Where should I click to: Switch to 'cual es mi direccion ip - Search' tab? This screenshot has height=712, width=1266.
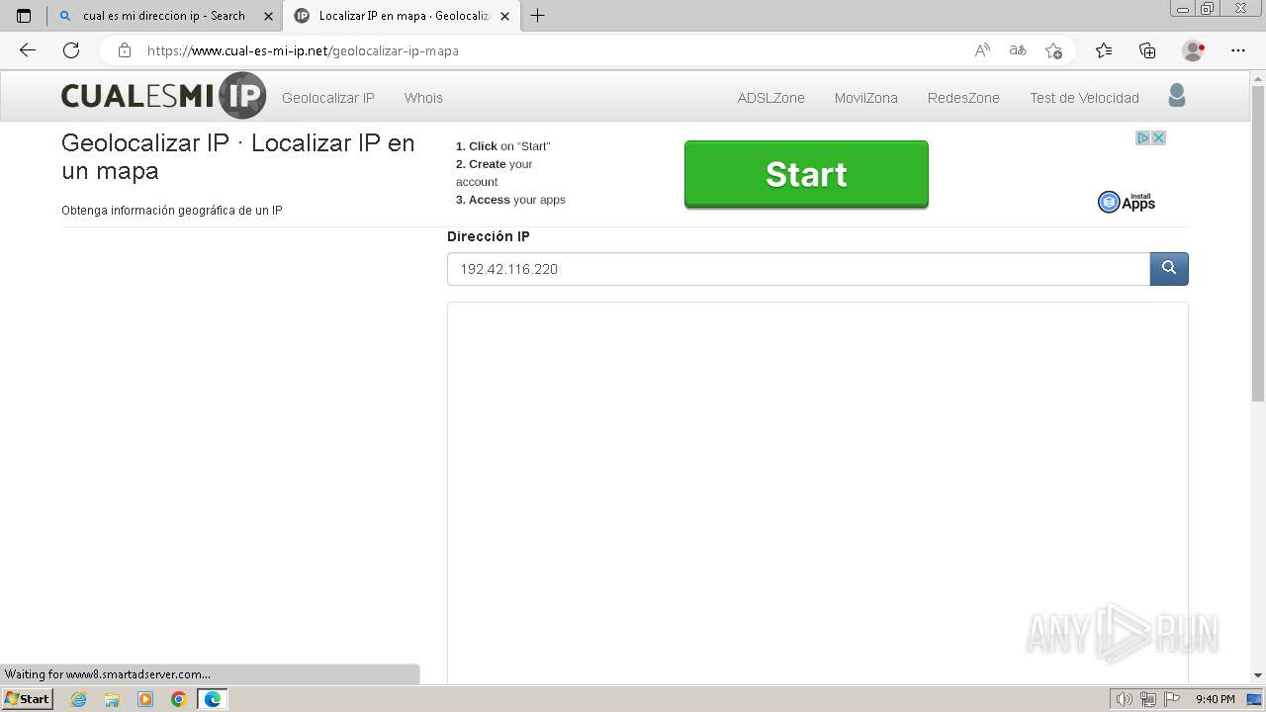coord(164,16)
